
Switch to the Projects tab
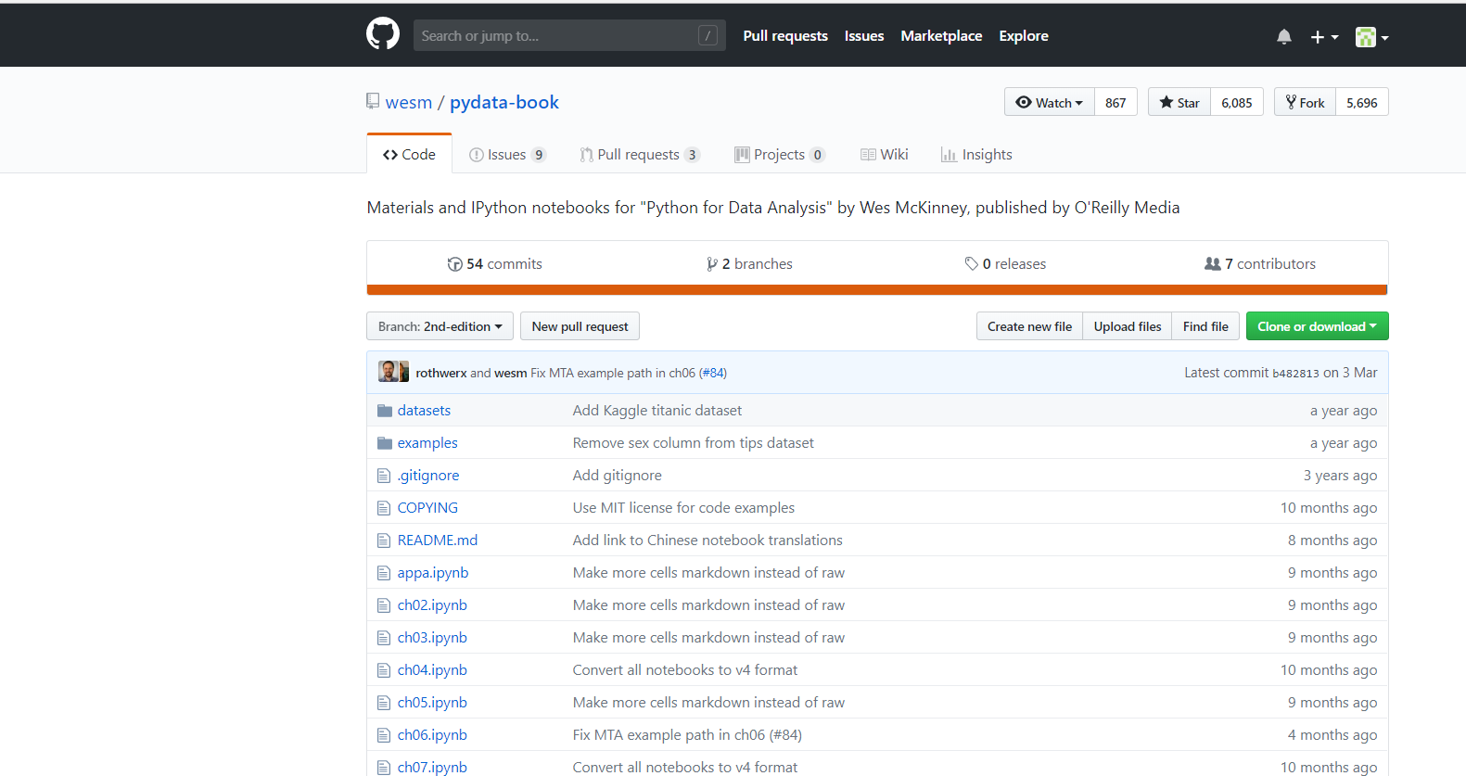point(780,155)
